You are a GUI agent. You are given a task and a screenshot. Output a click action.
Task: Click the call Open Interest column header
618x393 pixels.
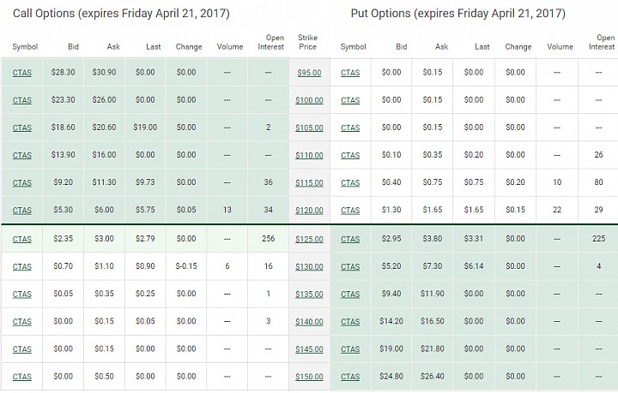(270, 42)
